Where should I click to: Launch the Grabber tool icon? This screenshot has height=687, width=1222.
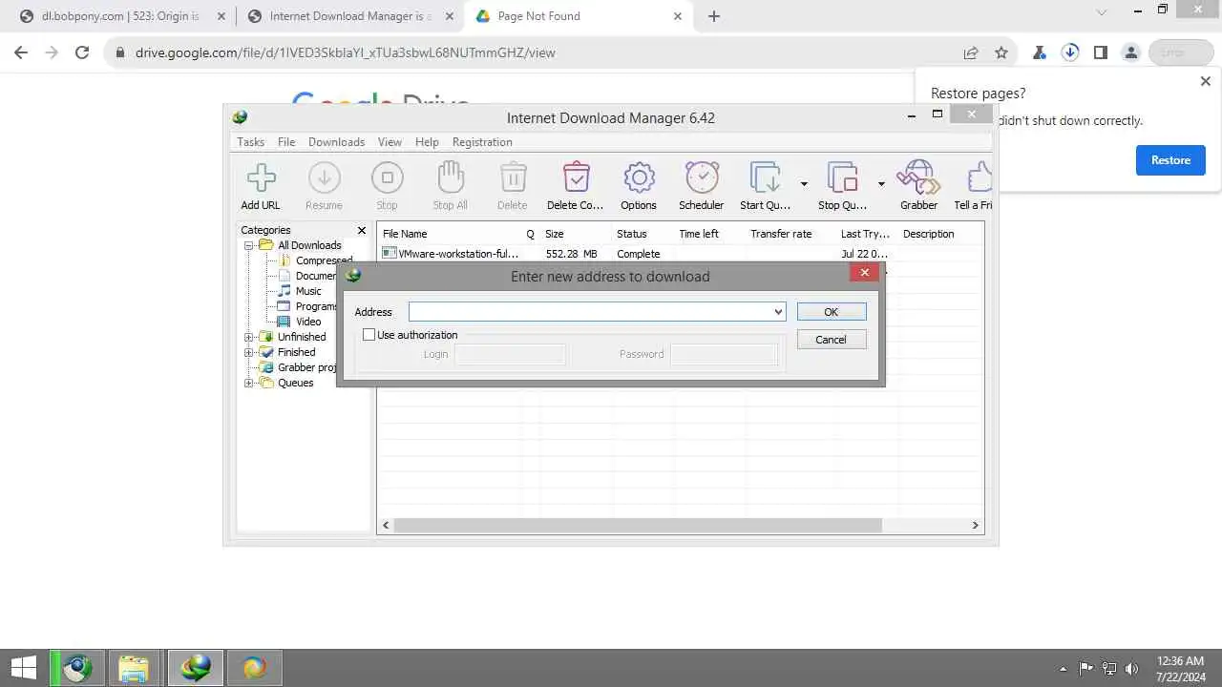click(918, 177)
